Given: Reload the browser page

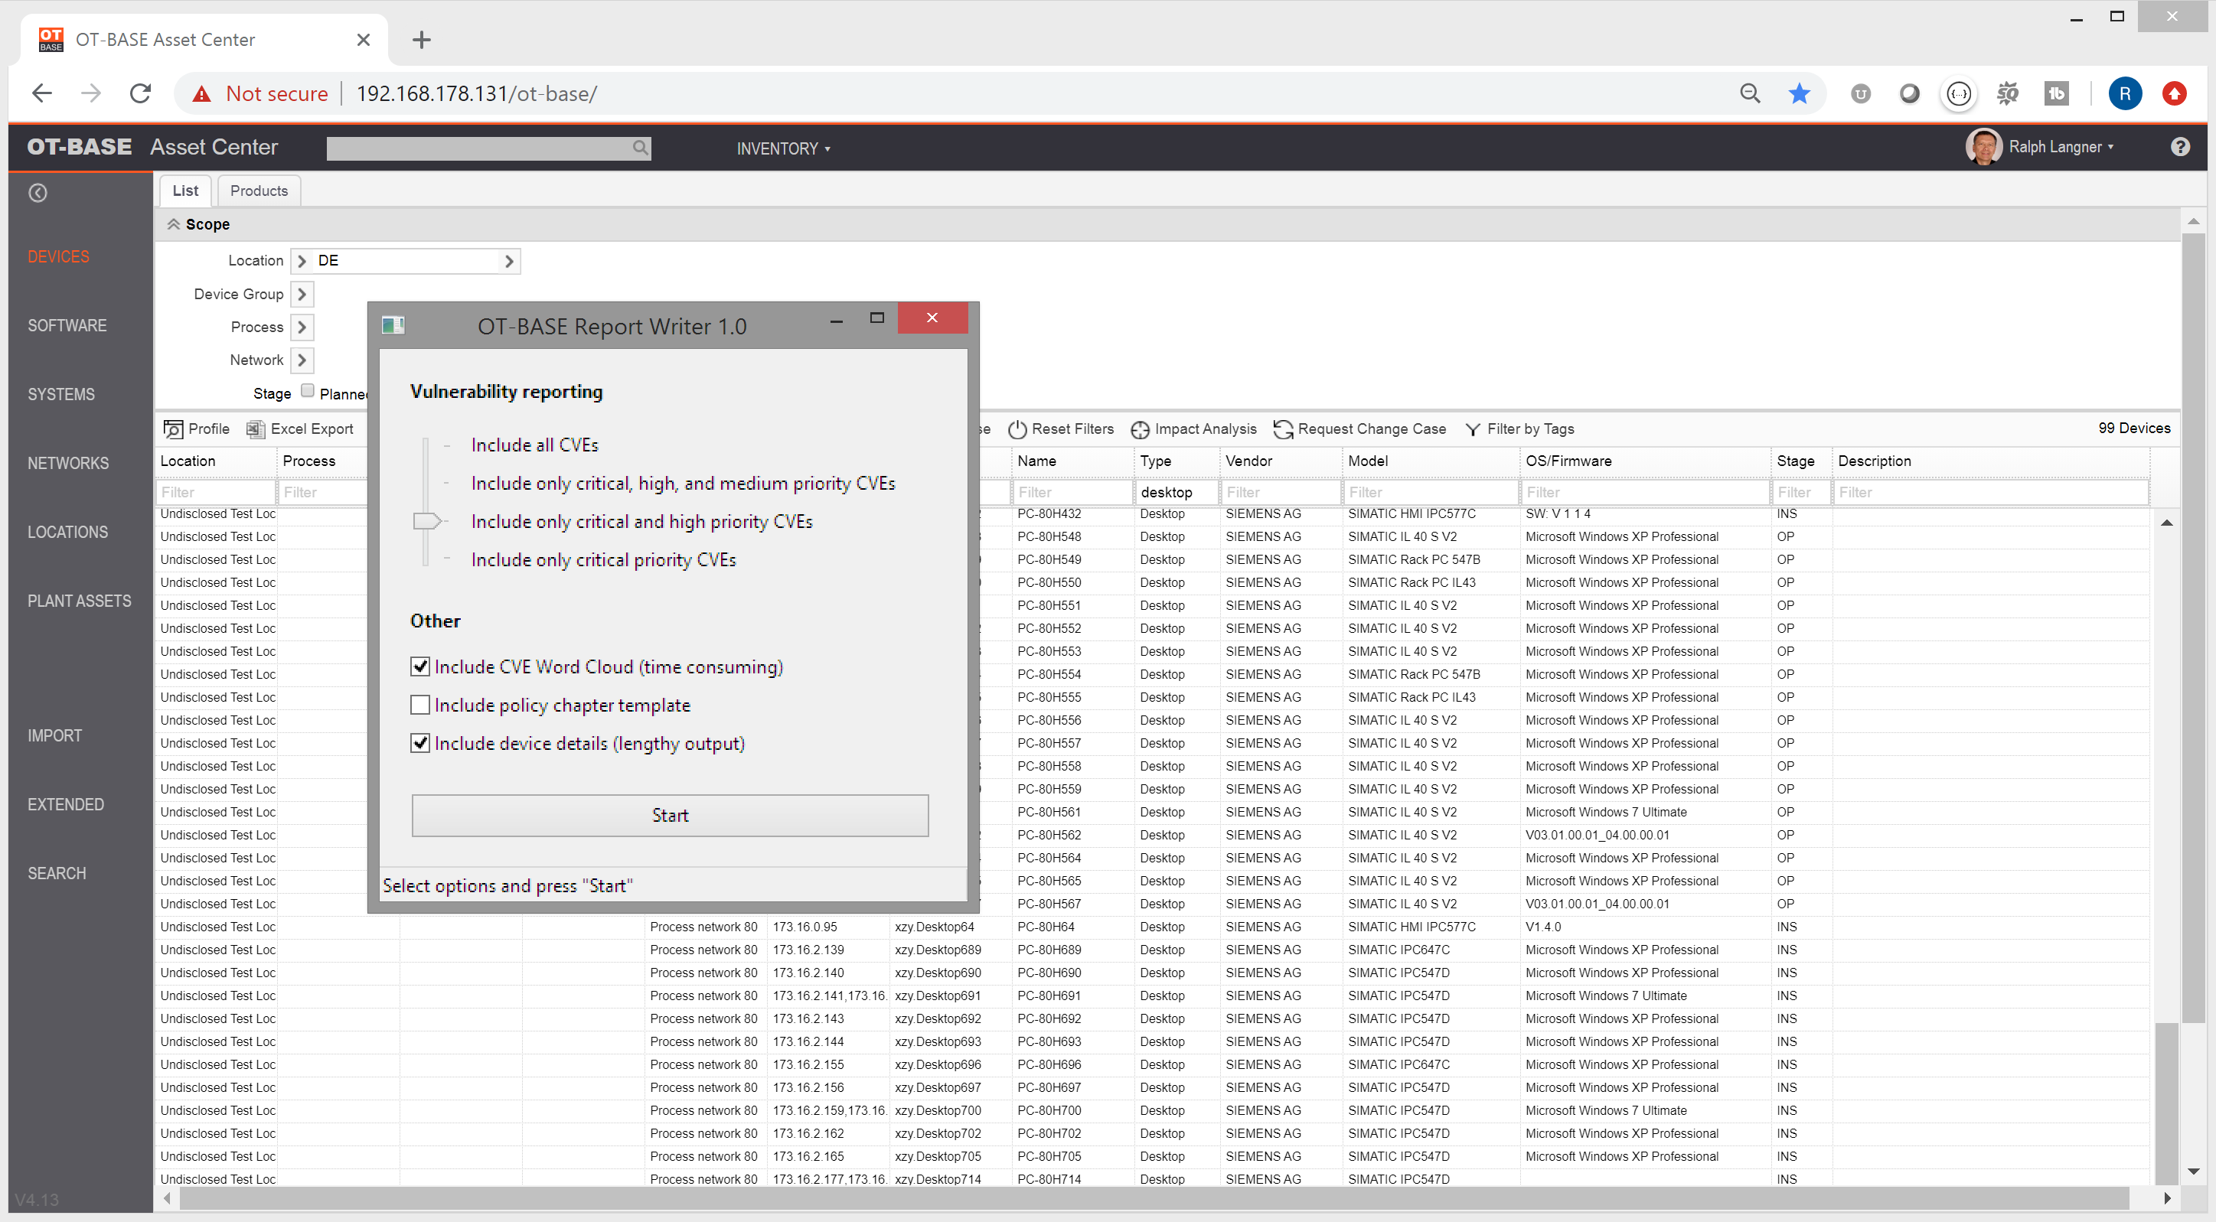Looking at the screenshot, I should click(140, 93).
